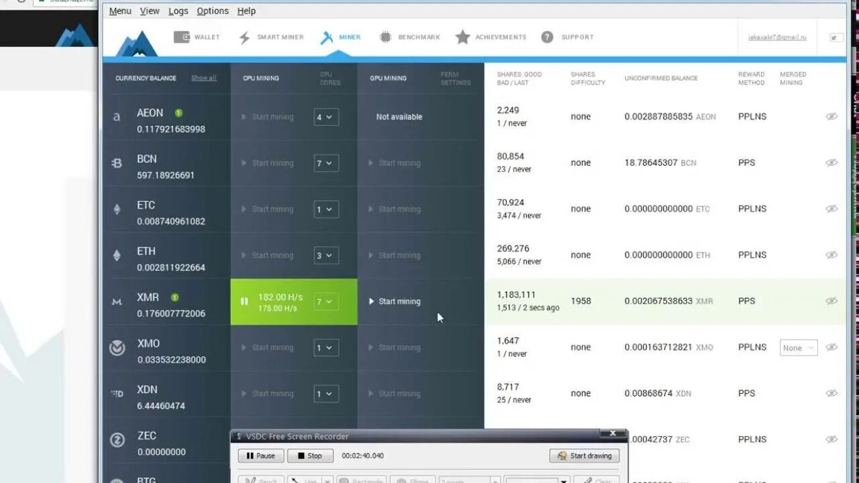This screenshot has width=859, height=483.
Task: Open the ETH CPU cores dropdown
Action: tap(326, 256)
